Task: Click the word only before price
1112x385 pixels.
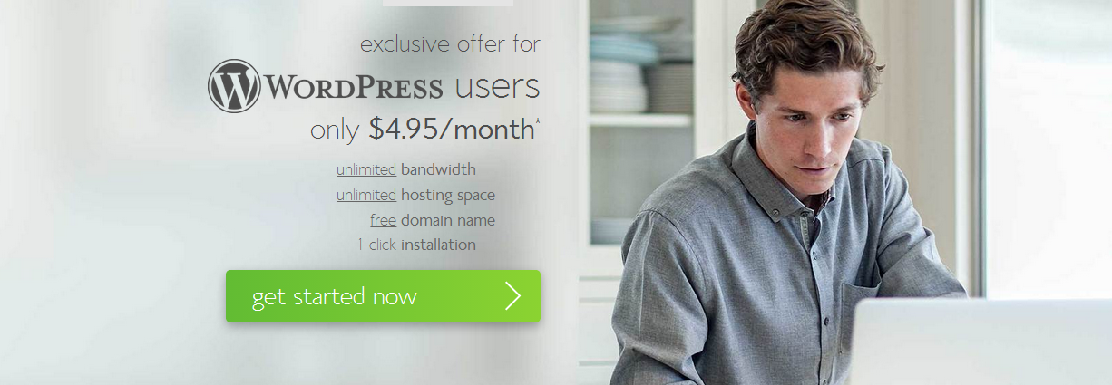Action: pos(336,130)
